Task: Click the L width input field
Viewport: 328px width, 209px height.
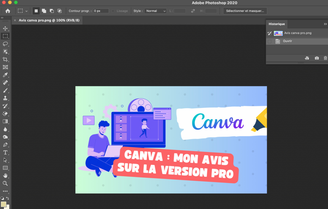Action: click(180, 11)
